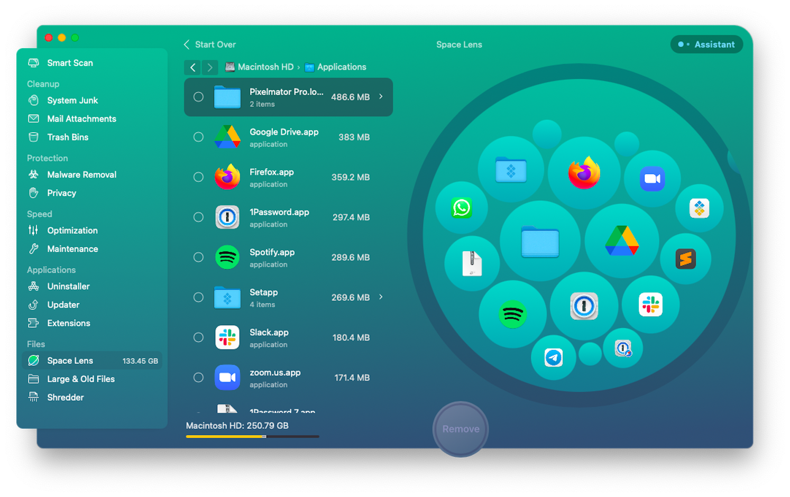Click the WhatsApp bubble icon

(x=462, y=208)
